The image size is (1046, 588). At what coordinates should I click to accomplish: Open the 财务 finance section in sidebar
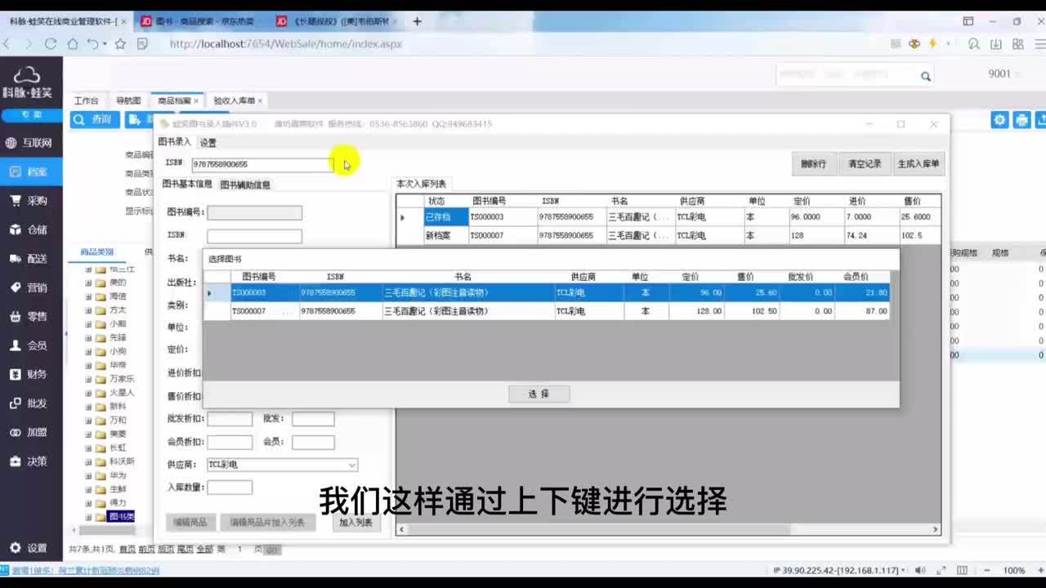[29, 375]
